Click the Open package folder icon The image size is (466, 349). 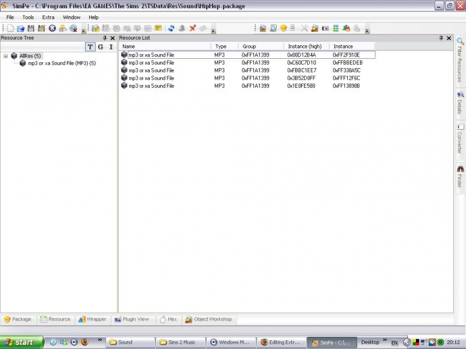(x=20, y=28)
